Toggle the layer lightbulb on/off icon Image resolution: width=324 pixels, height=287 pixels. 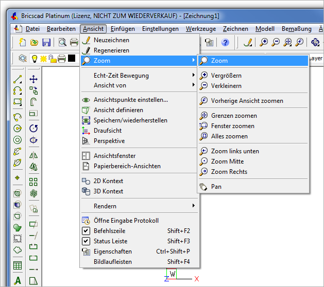tap(35, 59)
